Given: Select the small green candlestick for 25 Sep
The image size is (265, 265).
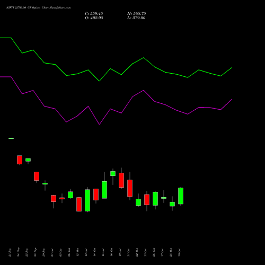Looking at the screenshot, I should [28, 160].
